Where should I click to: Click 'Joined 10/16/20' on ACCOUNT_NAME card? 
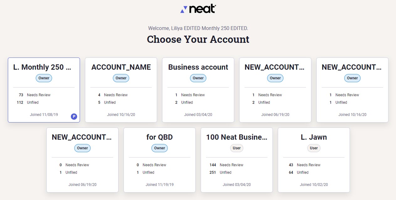121,115
